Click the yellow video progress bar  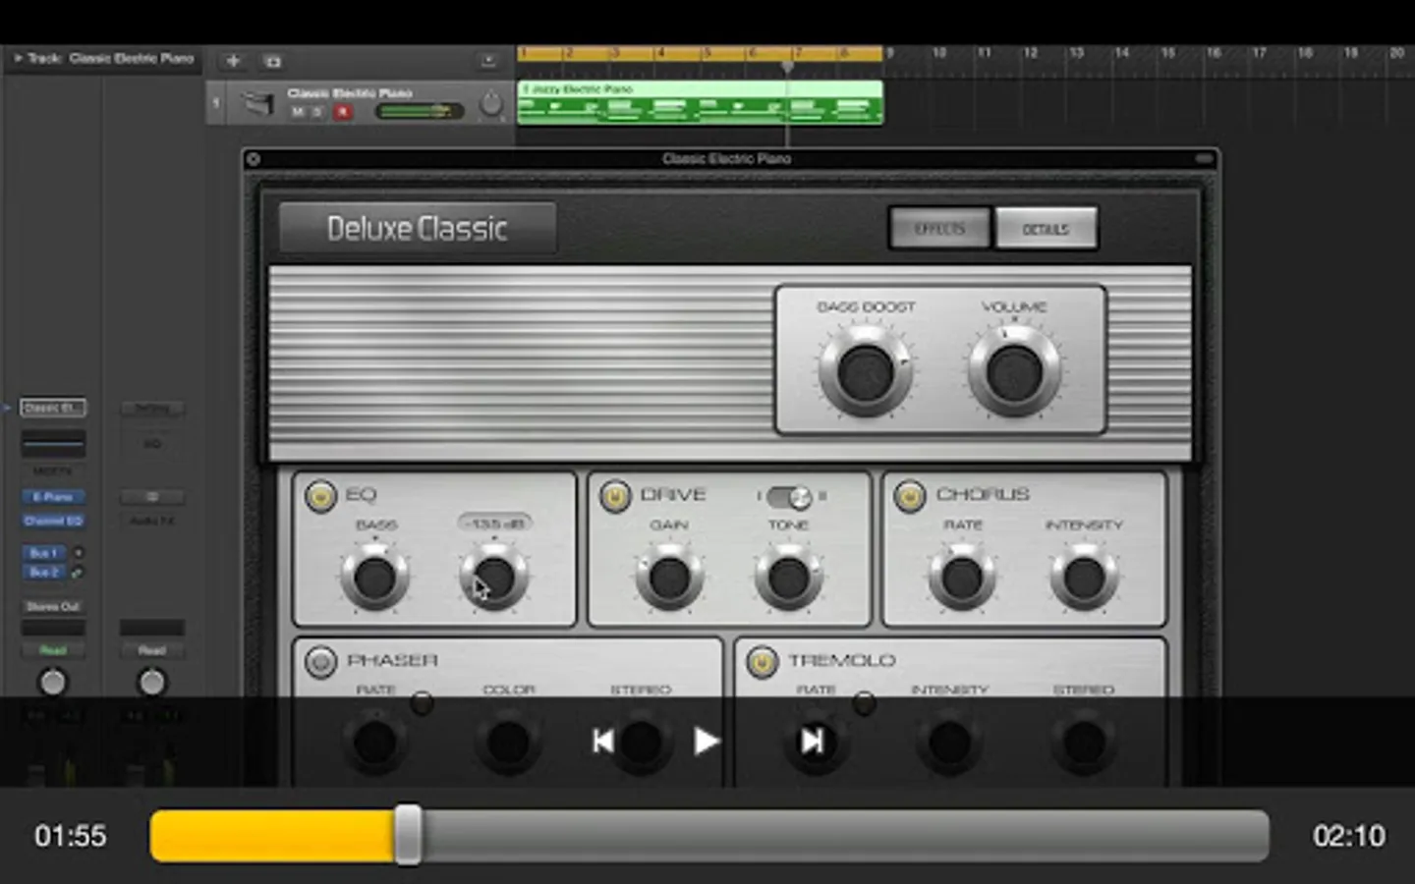pos(273,836)
